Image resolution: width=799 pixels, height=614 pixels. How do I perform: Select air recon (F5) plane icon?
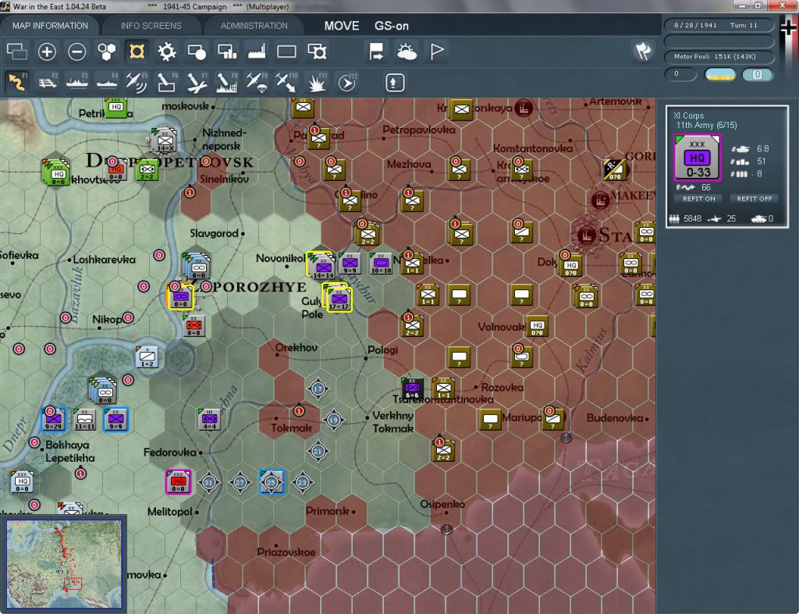tap(137, 82)
